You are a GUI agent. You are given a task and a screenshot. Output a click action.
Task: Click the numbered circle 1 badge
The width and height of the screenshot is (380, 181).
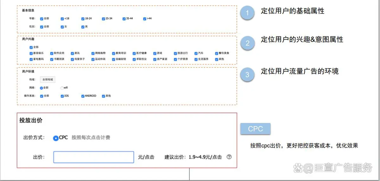pyautogui.click(x=247, y=13)
